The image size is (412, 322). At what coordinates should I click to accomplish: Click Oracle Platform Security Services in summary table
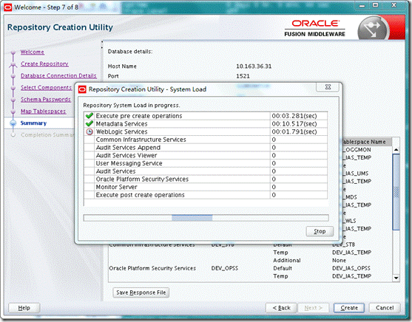tap(152, 268)
